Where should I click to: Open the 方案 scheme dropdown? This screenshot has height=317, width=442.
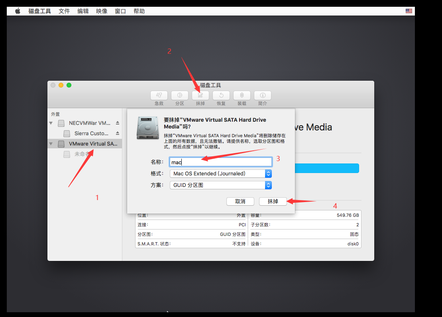coord(221,185)
